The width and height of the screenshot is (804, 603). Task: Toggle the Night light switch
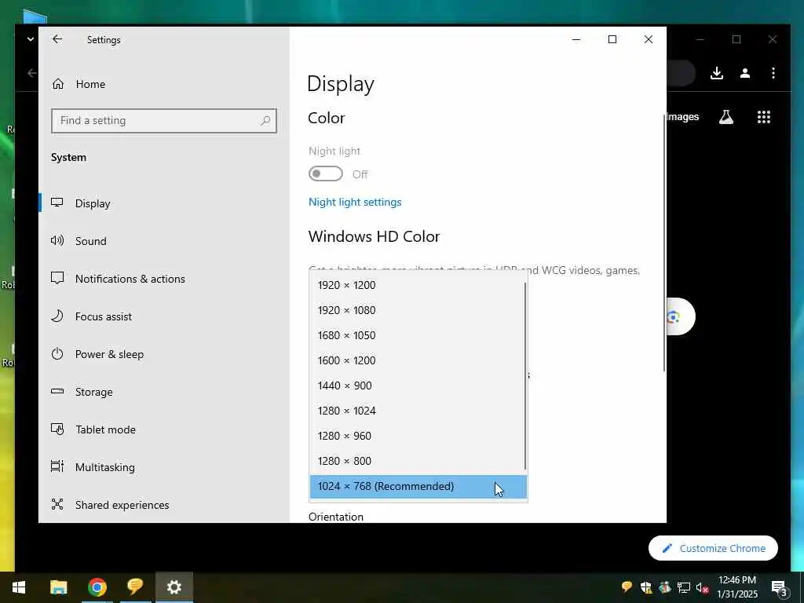[326, 174]
